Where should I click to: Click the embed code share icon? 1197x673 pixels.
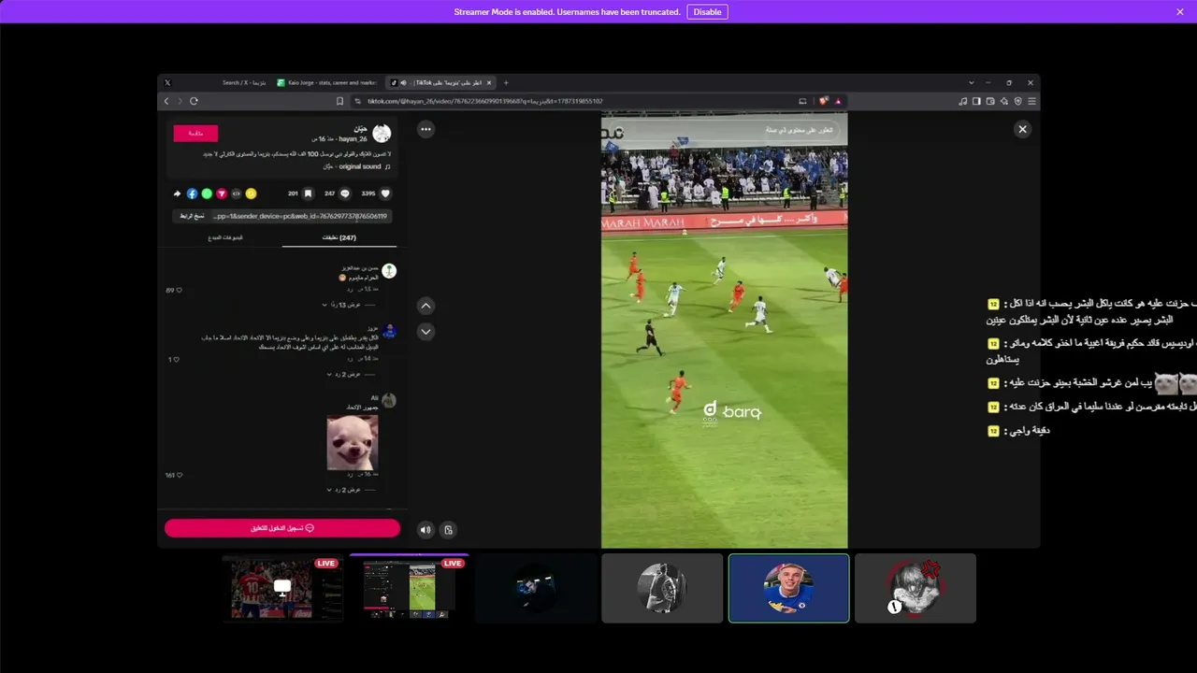click(236, 193)
